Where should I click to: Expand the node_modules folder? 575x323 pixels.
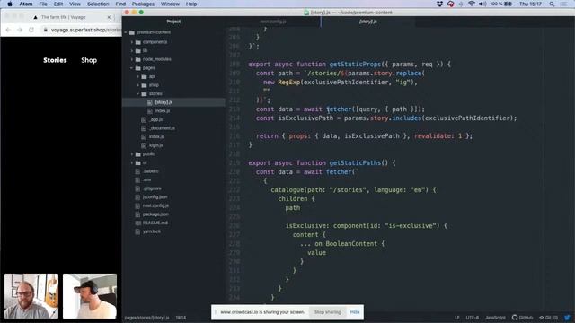pyautogui.click(x=132, y=59)
